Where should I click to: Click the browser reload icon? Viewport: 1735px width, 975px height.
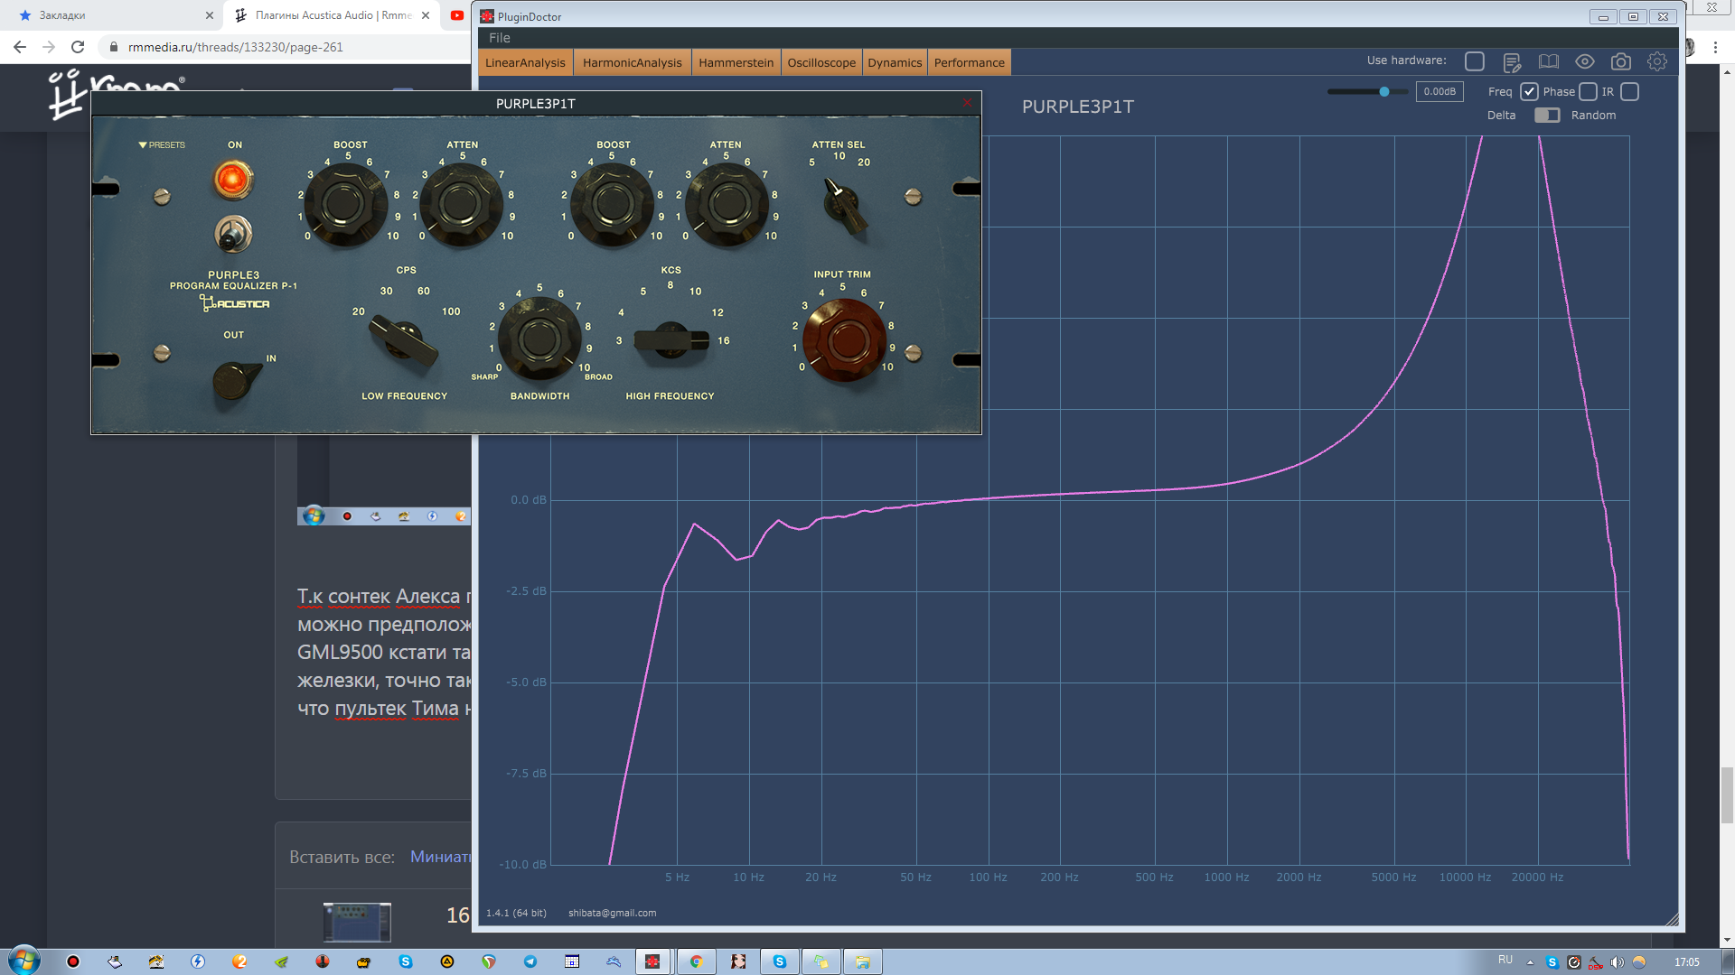(78, 47)
